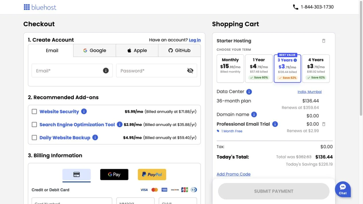Delete Starter Hosting with trash icon
Screen dimensions: 363x204
point(324,41)
